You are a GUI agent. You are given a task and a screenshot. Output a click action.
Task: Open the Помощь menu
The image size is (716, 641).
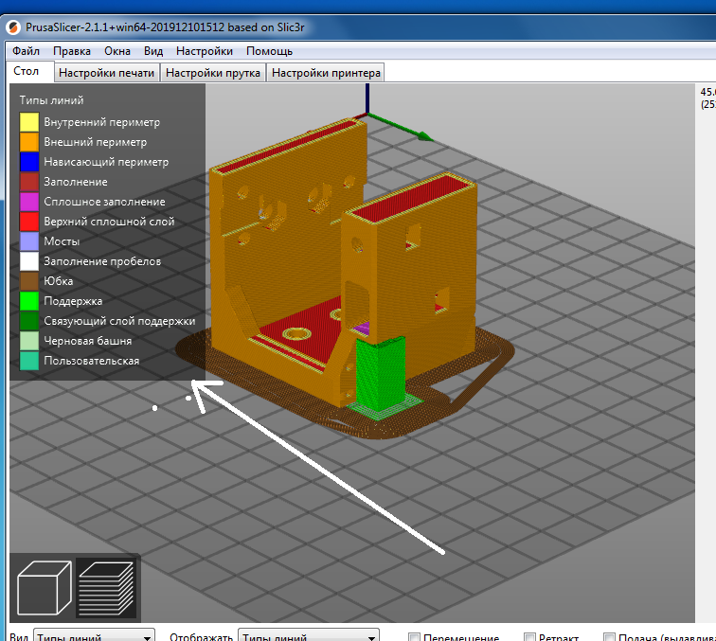coord(269,51)
